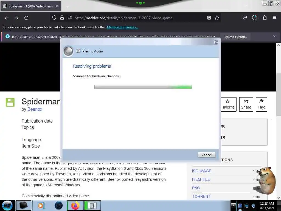This screenshot has width=281, height=211.
Task: Open Manage bookmarks link
Action: coord(123,27)
